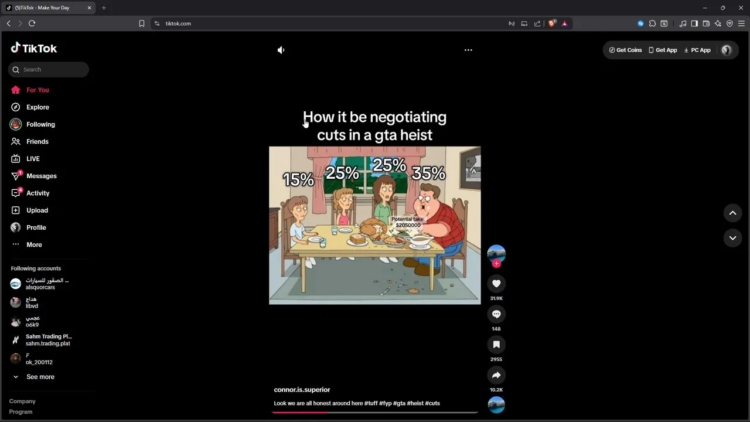Save video using the bookmark icon
750x422 pixels.
(x=496, y=345)
